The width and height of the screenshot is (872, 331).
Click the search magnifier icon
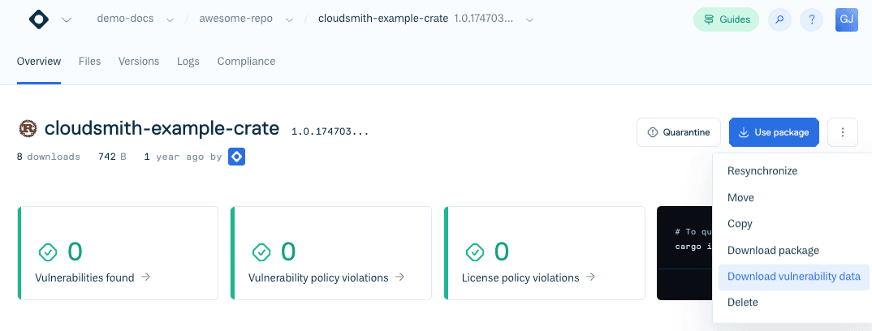tap(779, 19)
